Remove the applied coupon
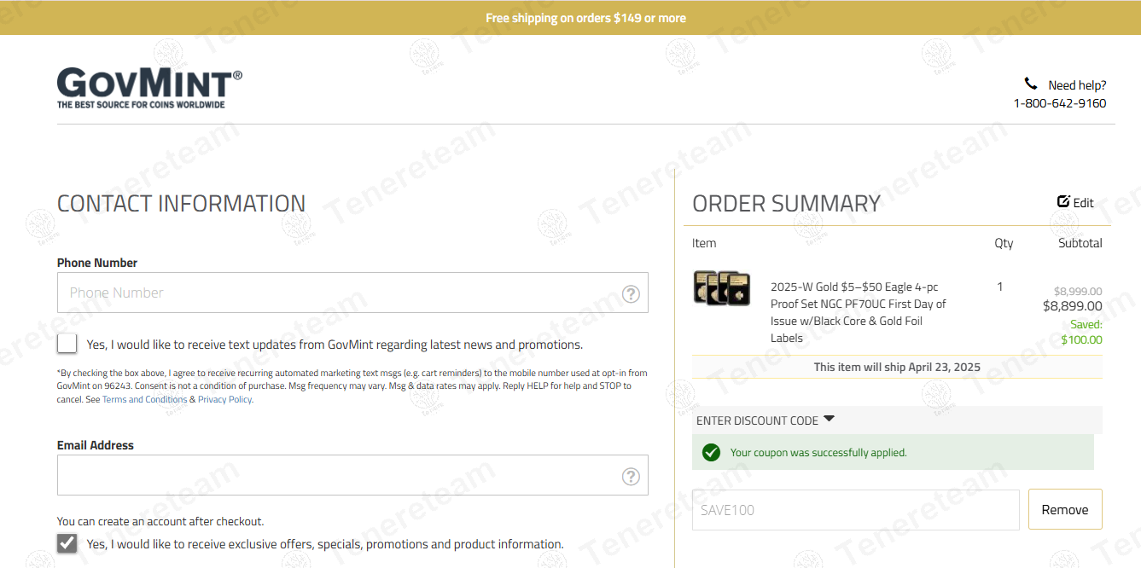This screenshot has height=568, width=1141. coord(1064,509)
